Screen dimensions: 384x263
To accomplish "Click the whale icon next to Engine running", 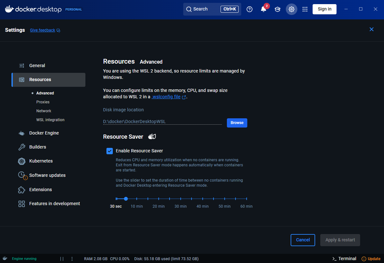I will 4,259.
